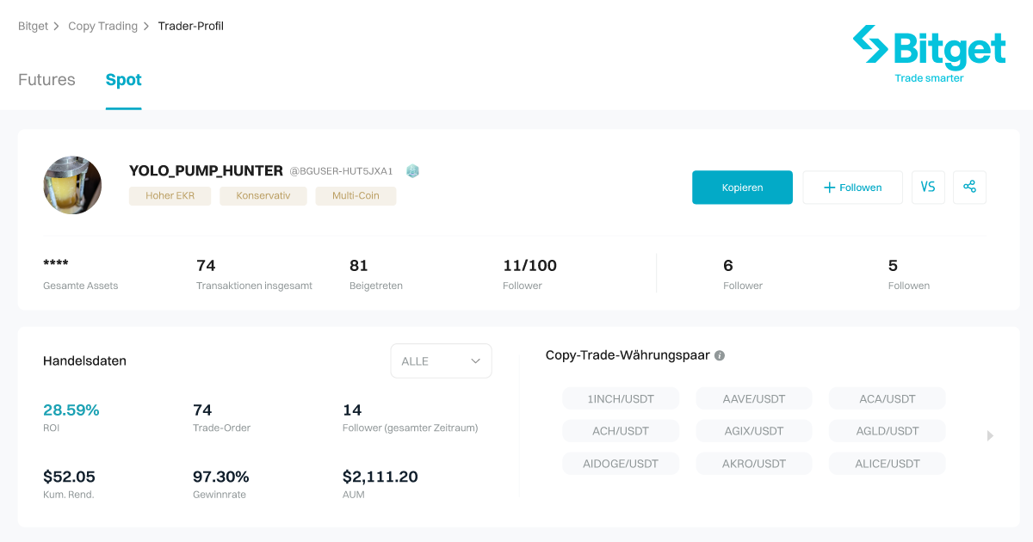1033x542 pixels.
Task: Go to Bitget breadcrumb link
Action: (x=33, y=26)
